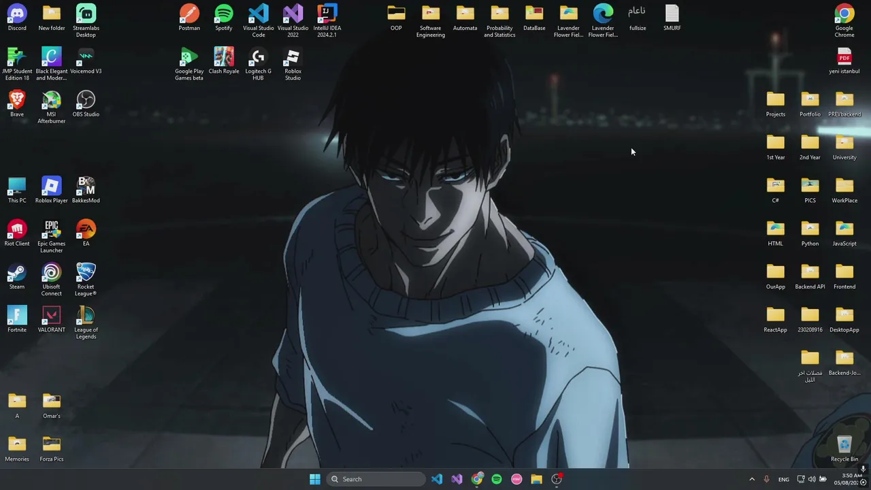Open Visual Studio Code desktop shortcut

(x=259, y=20)
